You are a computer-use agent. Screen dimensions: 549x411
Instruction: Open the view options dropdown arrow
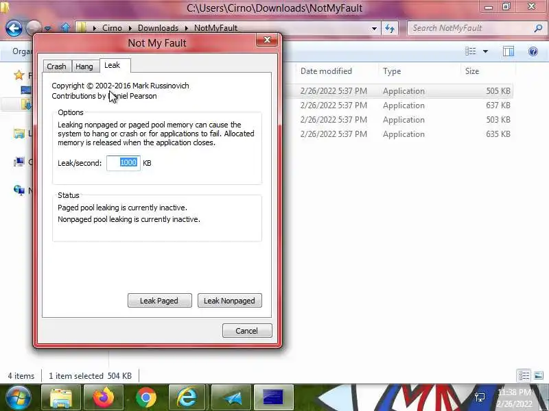click(x=485, y=51)
